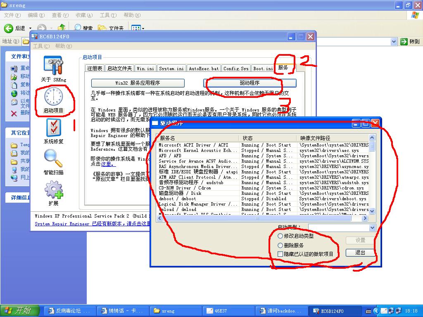Click the driver list scroll-right arrow
The width and height of the screenshot is (423, 317).
[x=365, y=218]
